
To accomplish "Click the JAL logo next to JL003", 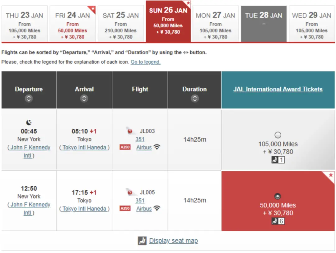I will coord(130,131).
